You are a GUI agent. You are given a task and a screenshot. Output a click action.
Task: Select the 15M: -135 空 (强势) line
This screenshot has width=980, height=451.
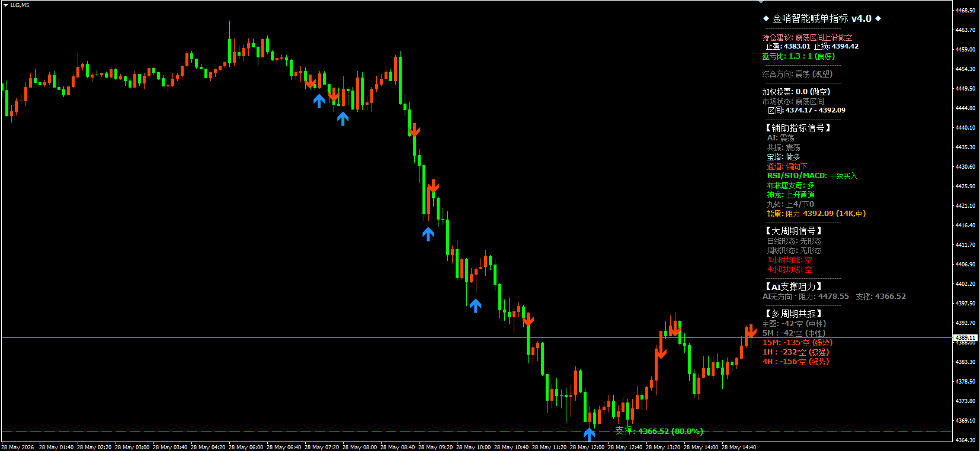tap(798, 343)
